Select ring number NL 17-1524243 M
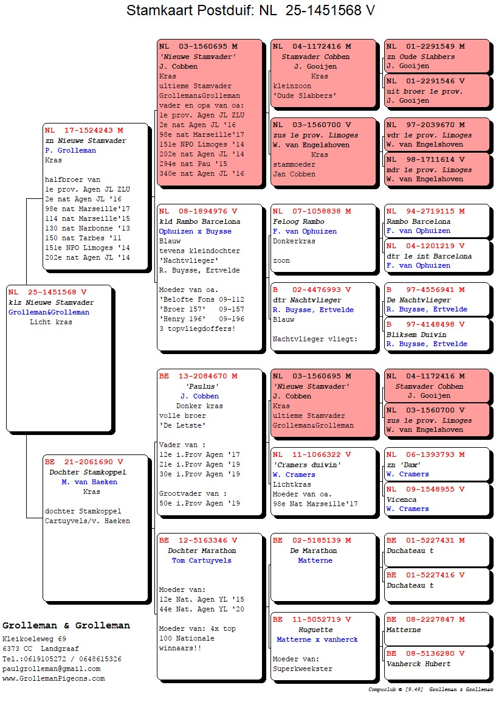This screenshot has width=496, height=713. point(84,130)
